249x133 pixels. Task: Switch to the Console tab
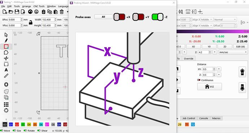point(204,118)
